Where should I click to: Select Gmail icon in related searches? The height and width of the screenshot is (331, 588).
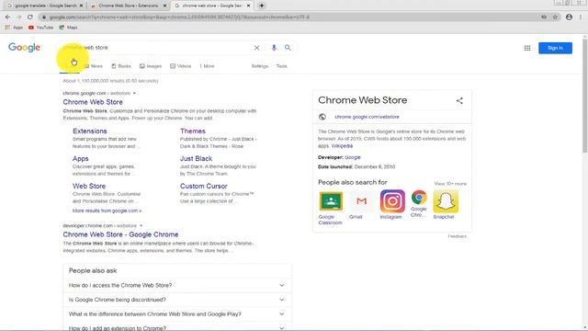[361, 201]
